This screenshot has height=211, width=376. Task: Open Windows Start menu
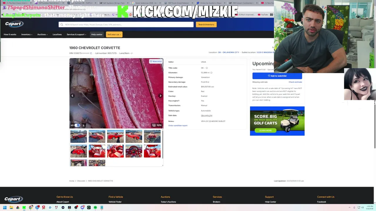(x=5, y=207)
